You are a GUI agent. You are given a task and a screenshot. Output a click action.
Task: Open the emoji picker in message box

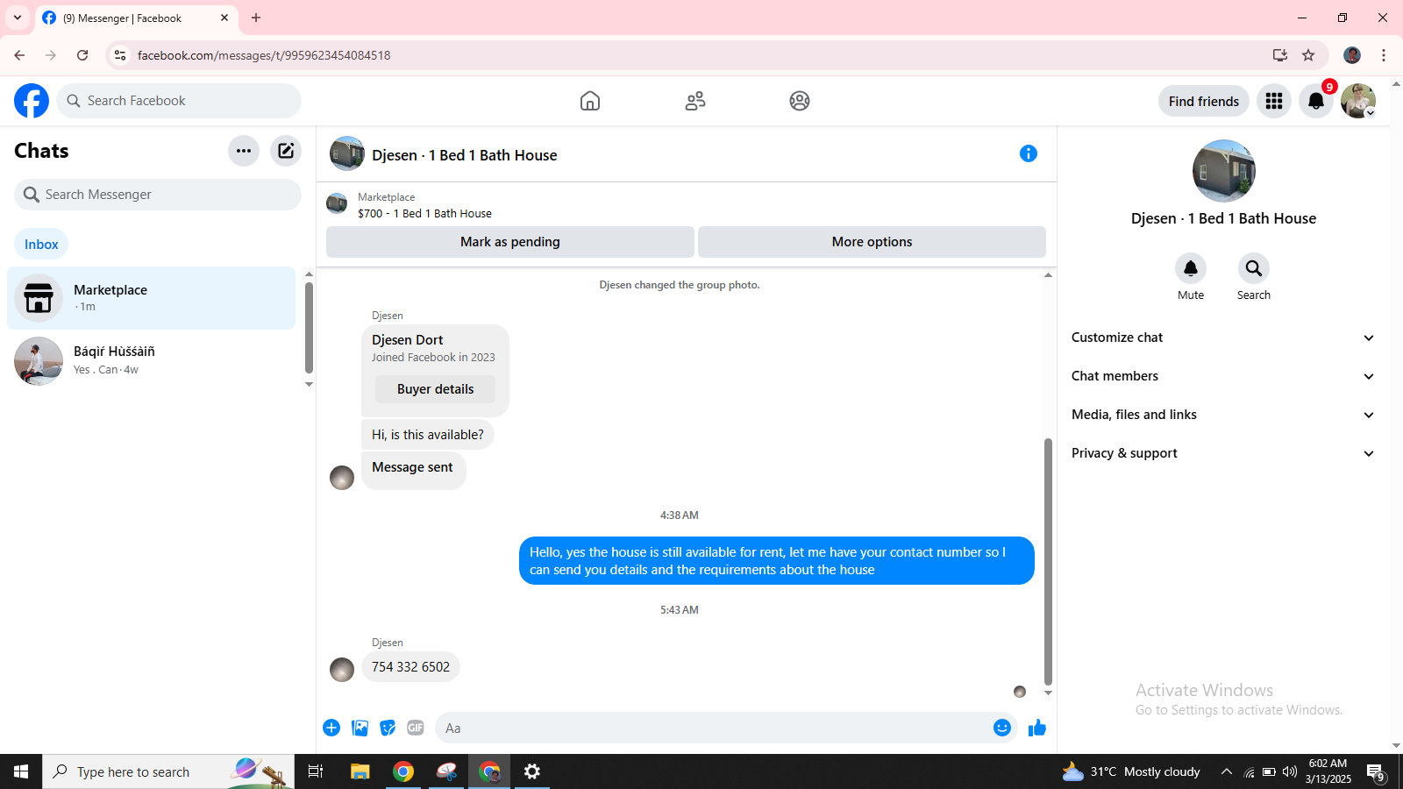click(x=1002, y=728)
